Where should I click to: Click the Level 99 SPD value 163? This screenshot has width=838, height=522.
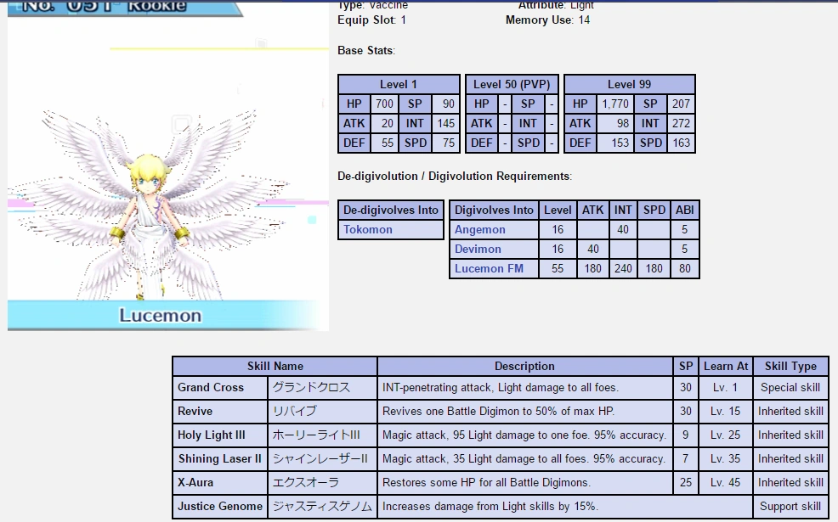click(681, 143)
